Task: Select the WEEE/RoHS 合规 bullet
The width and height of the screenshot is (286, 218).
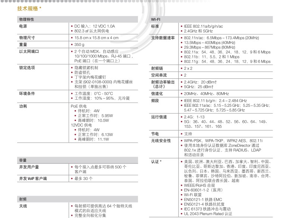Action: 199,185
